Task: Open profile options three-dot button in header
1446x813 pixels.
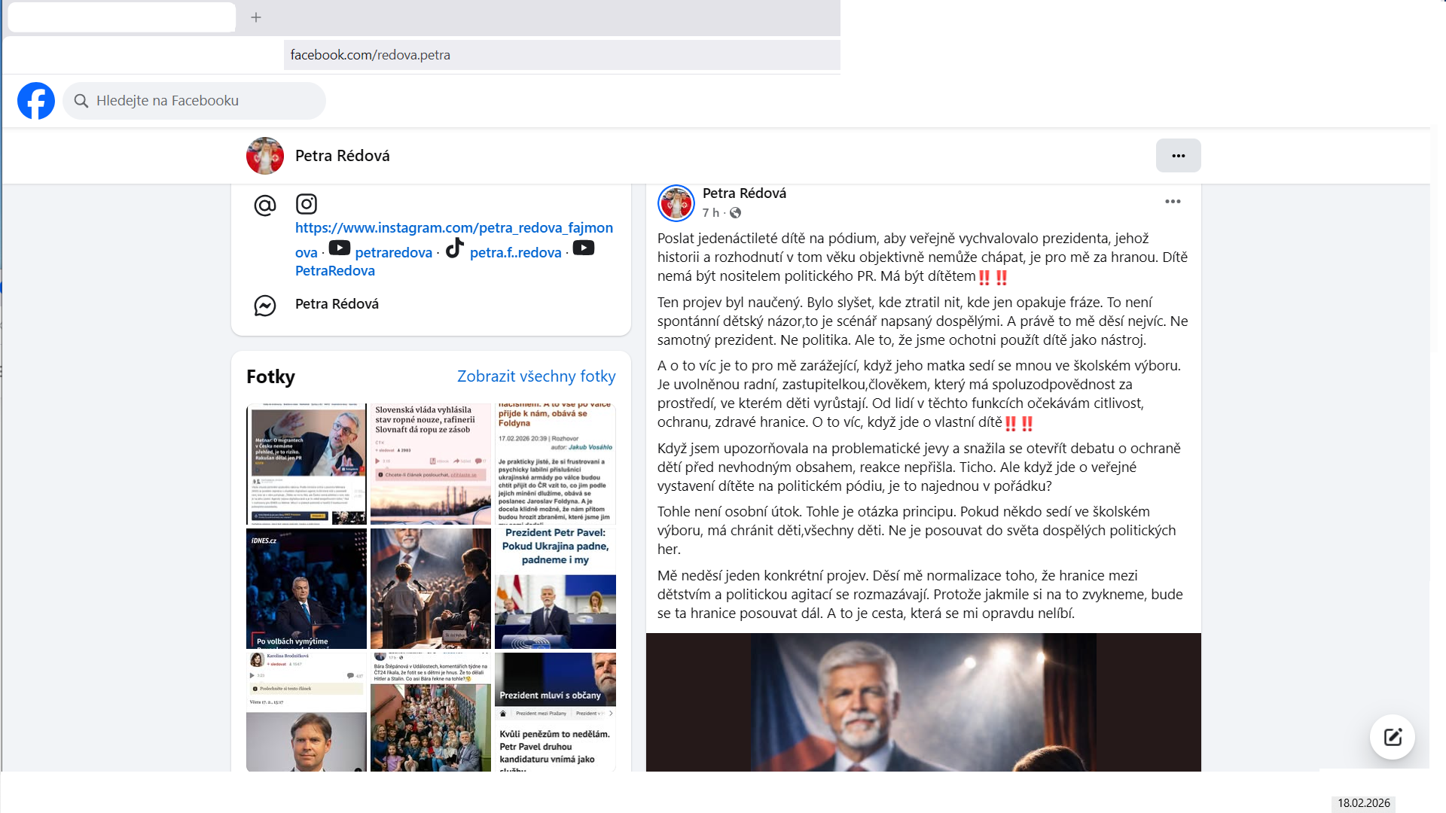Action: click(1178, 156)
